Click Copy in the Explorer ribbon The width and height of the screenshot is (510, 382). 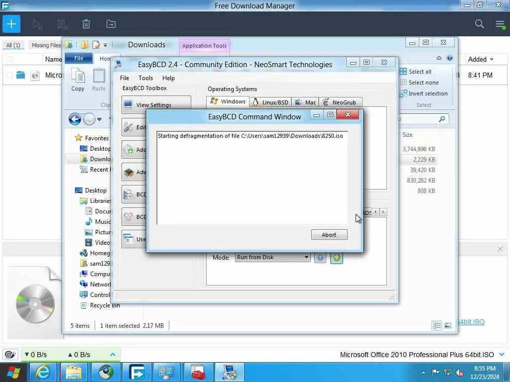[x=78, y=80]
